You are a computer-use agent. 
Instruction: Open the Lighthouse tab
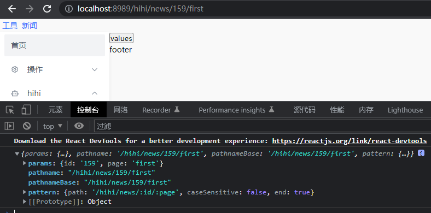[405, 110]
